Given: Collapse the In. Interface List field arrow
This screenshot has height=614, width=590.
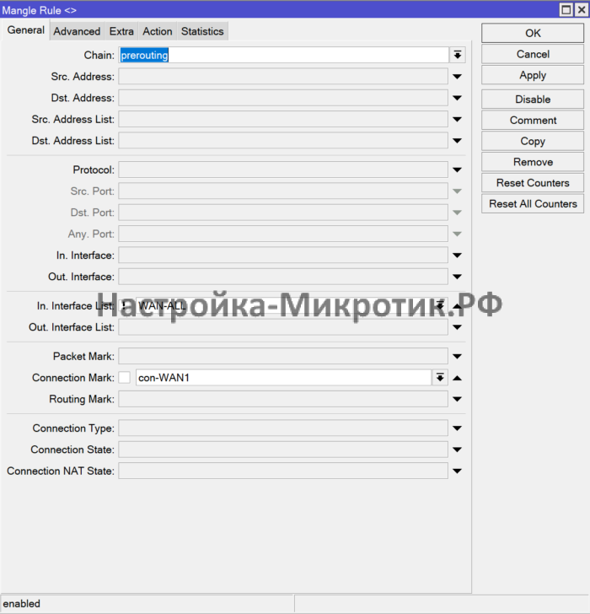Looking at the screenshot, I should (458, 305).
